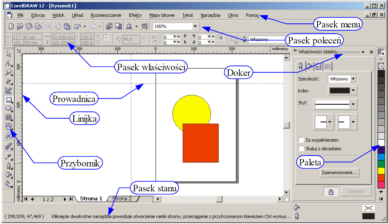Open the Efekty menu
Viewport: 388px width, 224px height.
click(x=135, y=15)
